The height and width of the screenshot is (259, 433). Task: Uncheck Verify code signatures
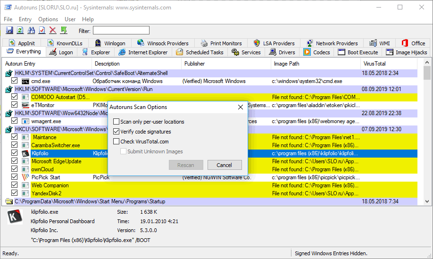(x=116, y=132)
